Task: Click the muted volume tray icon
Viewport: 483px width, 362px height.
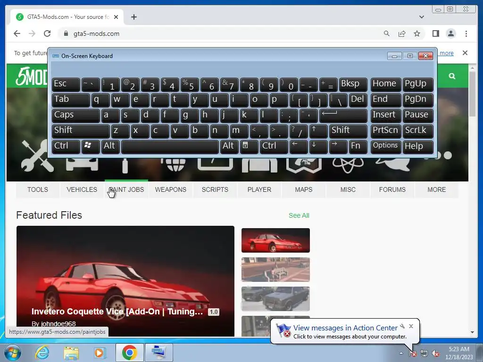Action: (435, 354)
